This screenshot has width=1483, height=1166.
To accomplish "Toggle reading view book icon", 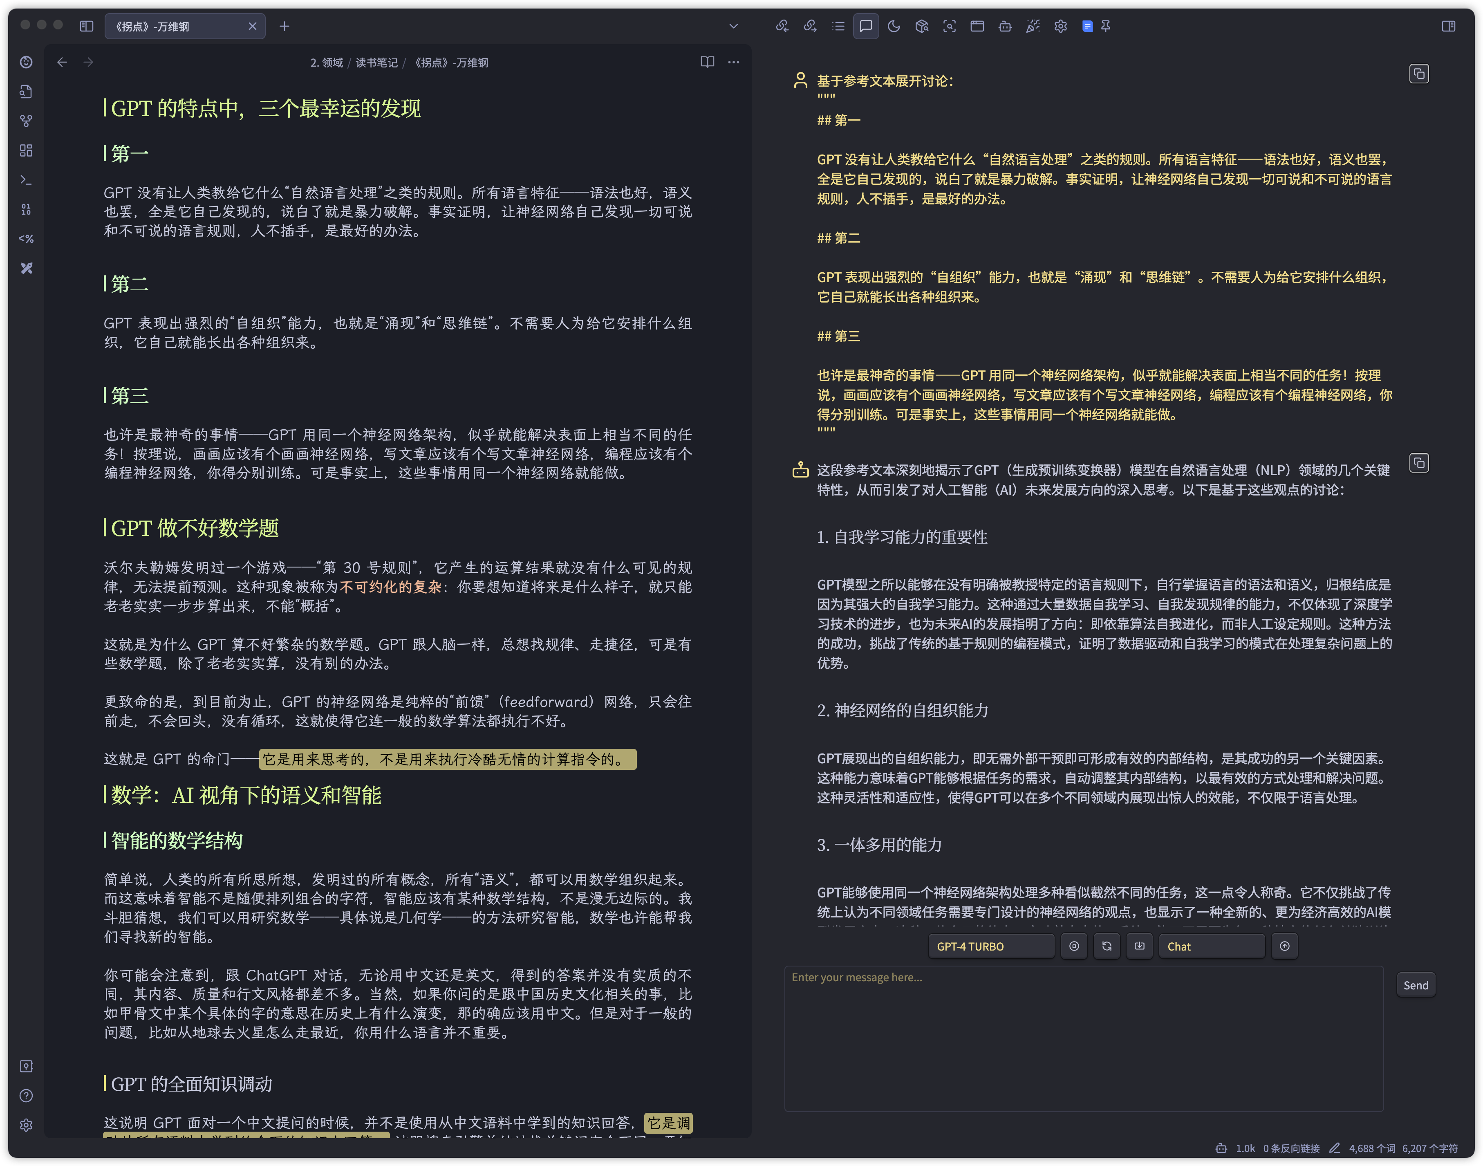I will pos(707,62).
